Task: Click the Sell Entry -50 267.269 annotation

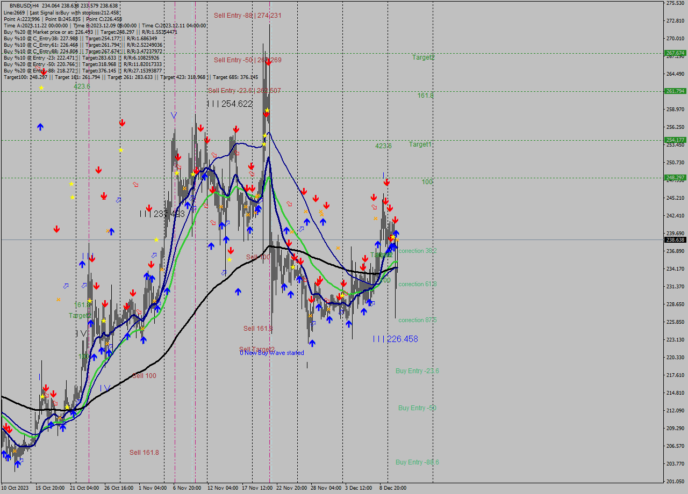Action: tap(245, 60)
